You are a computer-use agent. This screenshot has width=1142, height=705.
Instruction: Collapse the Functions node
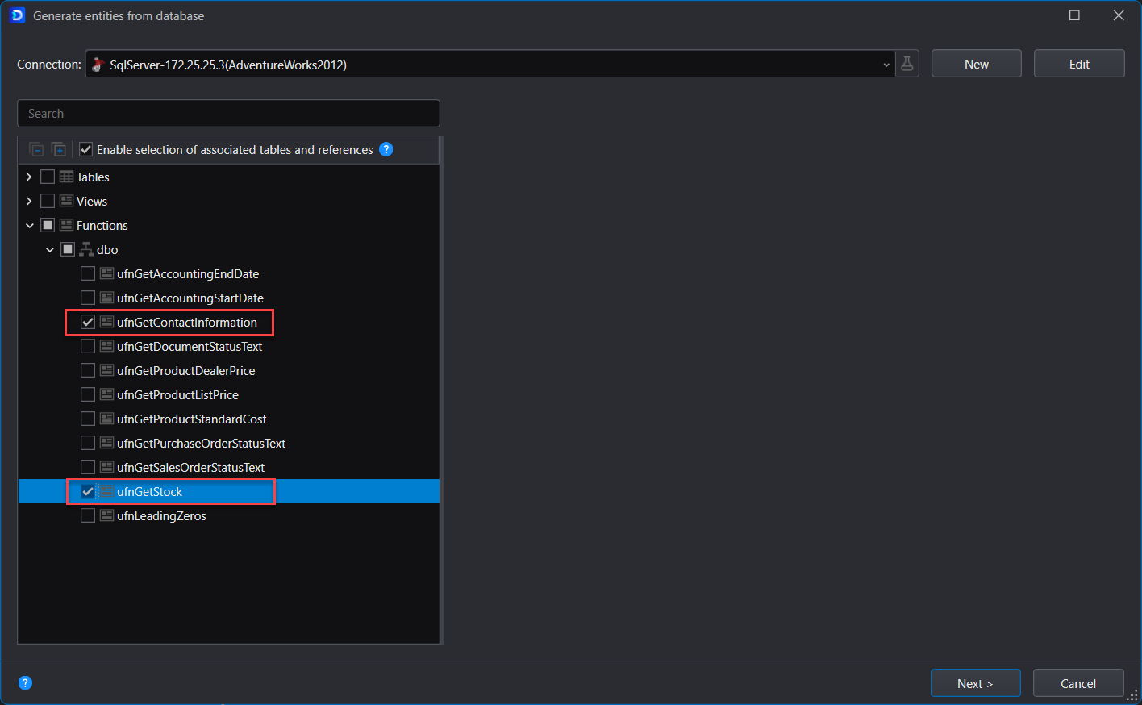[x=29, y=225]
